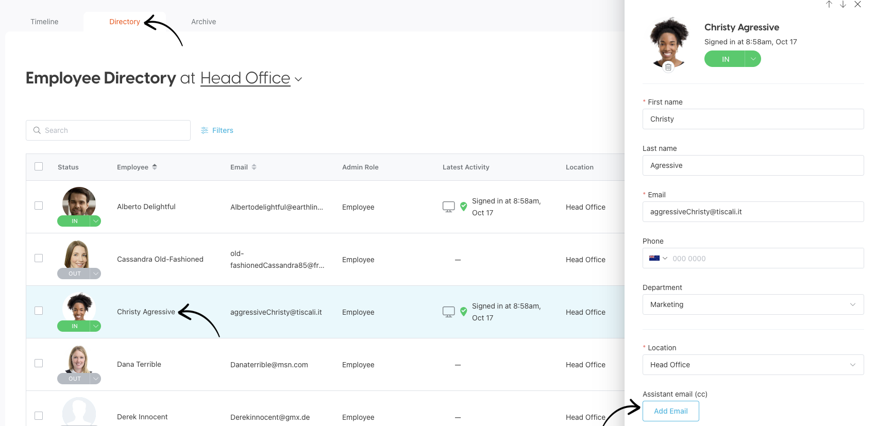Select the Cassandra Old-Fashioned row checkbox
The height and width of the screenshot is (426, 876).
tap(39, 258)
